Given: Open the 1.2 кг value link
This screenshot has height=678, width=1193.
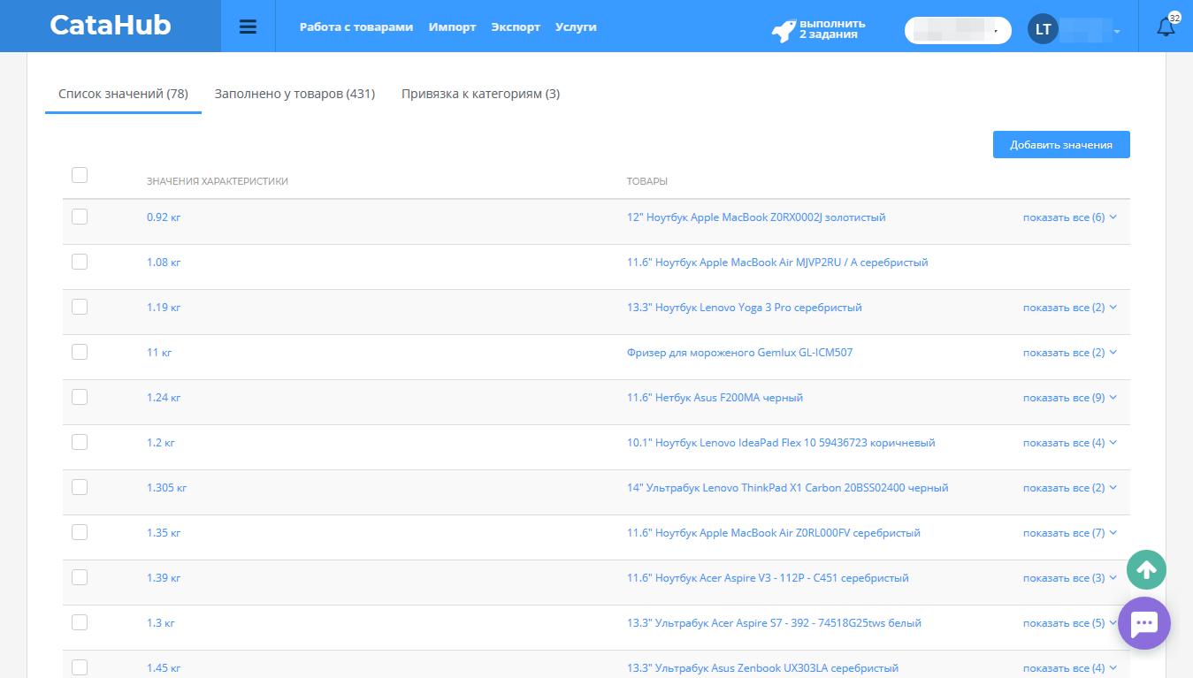Looking at the screenshot, I should (x=161, y=443).
